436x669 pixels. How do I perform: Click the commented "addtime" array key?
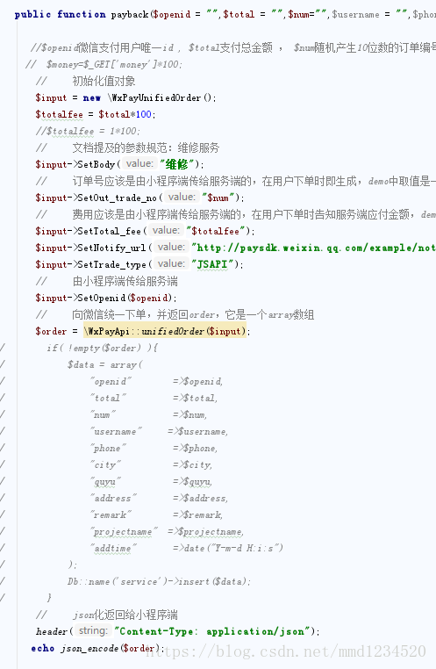point(113,548)
